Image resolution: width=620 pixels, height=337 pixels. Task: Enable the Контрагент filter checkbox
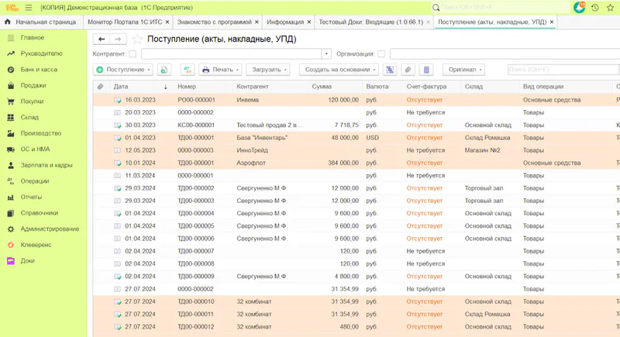[x=133, y=54]
